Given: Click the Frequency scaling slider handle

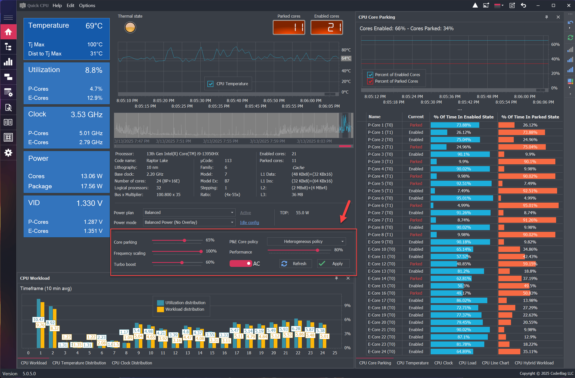Looking at the screenshot, I should tap(201, 251).
